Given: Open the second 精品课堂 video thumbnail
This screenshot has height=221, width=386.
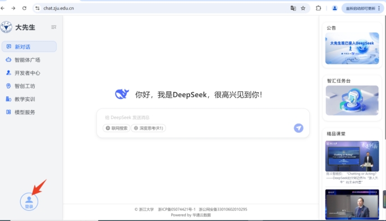Looking at the screenshot, I should pos(352,204).
